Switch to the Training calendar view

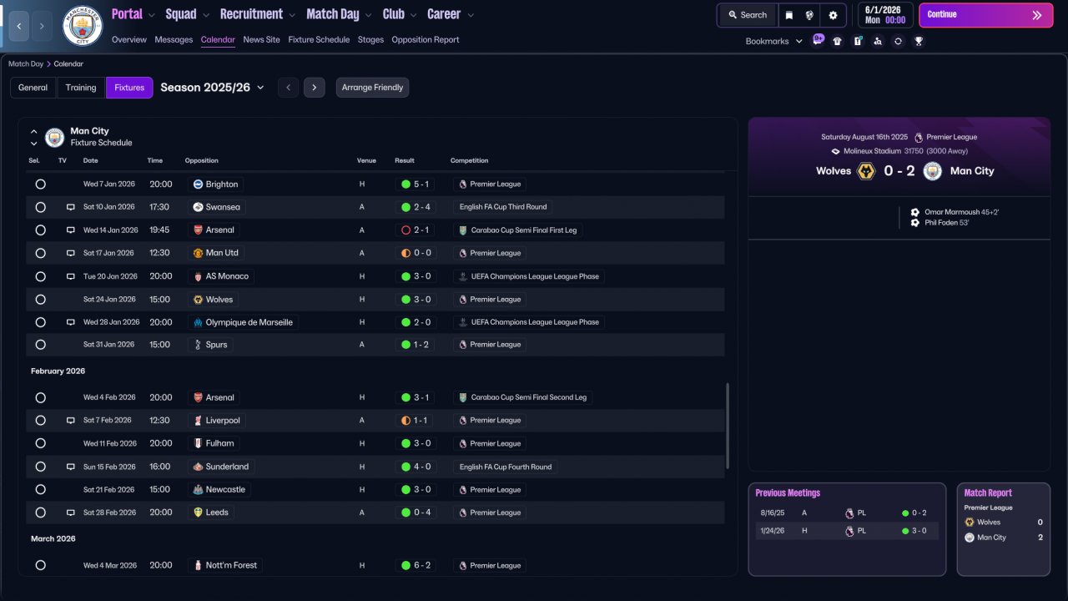tap(81, 88)
